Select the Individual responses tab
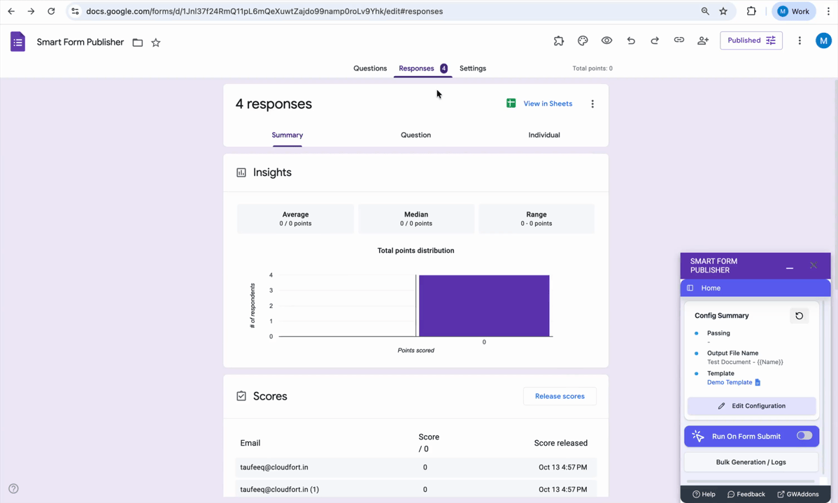838x503 pixels. tap(544, 135)
